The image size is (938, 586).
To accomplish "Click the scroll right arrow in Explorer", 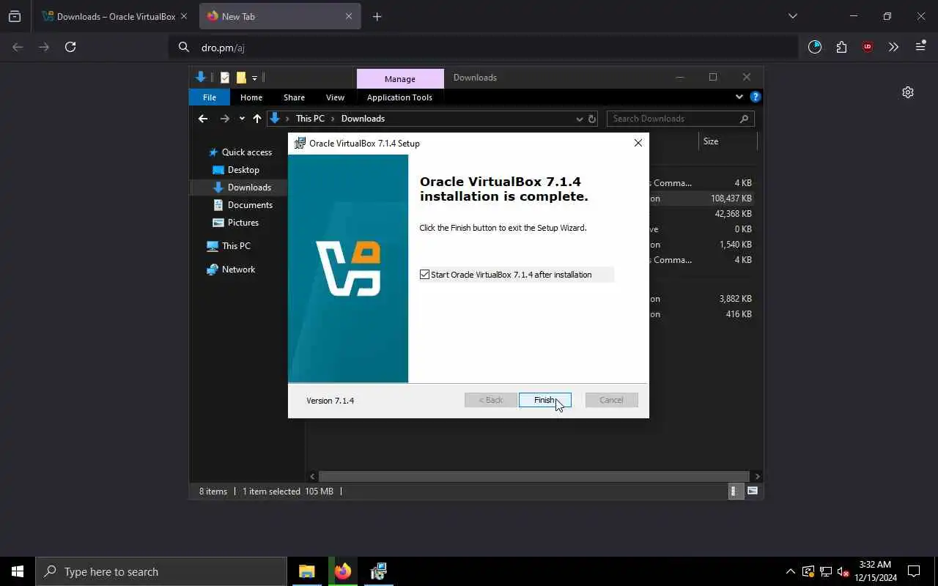I will 757,476.
